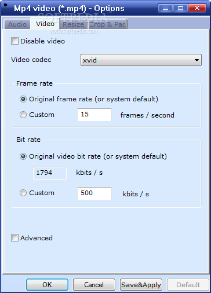Minimize the Options window

click(166, 8)
